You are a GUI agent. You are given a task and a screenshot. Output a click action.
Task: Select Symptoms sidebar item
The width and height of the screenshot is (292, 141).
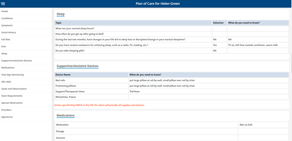[x=7, y=25]
